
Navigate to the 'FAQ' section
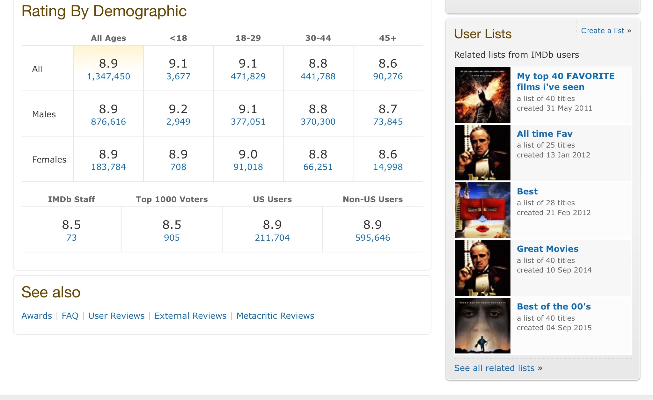[x=71, y=316]
